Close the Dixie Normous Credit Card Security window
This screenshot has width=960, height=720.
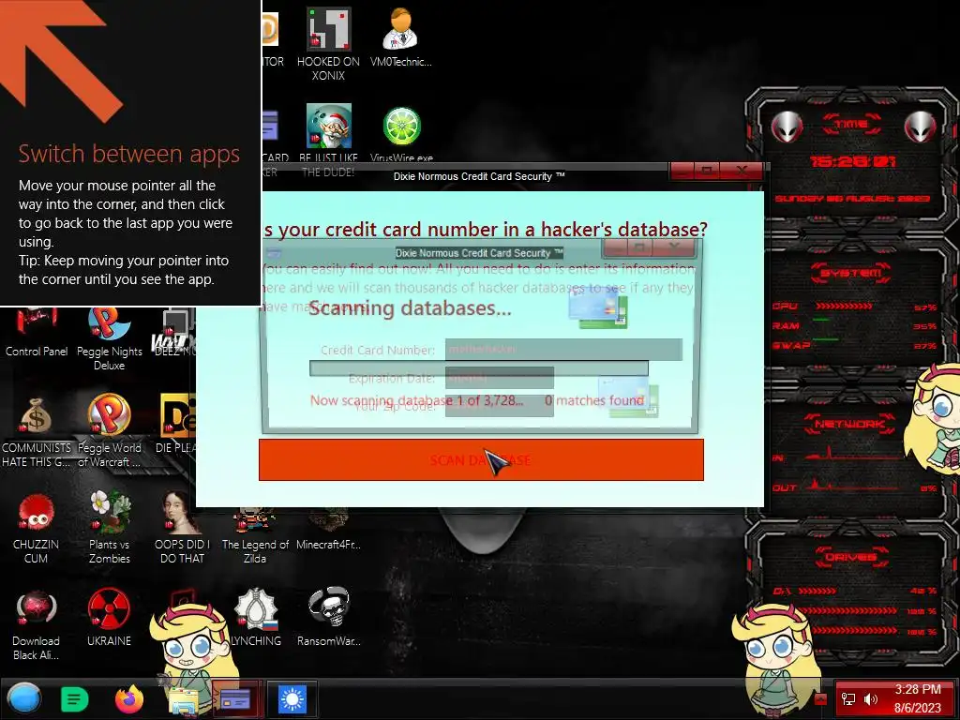tap(742, 171)
